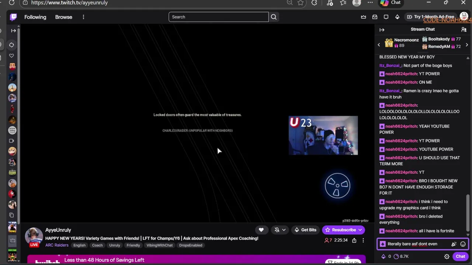472x265 pixels.
Task: Open the browser favorites list icon
Action: 343,3
